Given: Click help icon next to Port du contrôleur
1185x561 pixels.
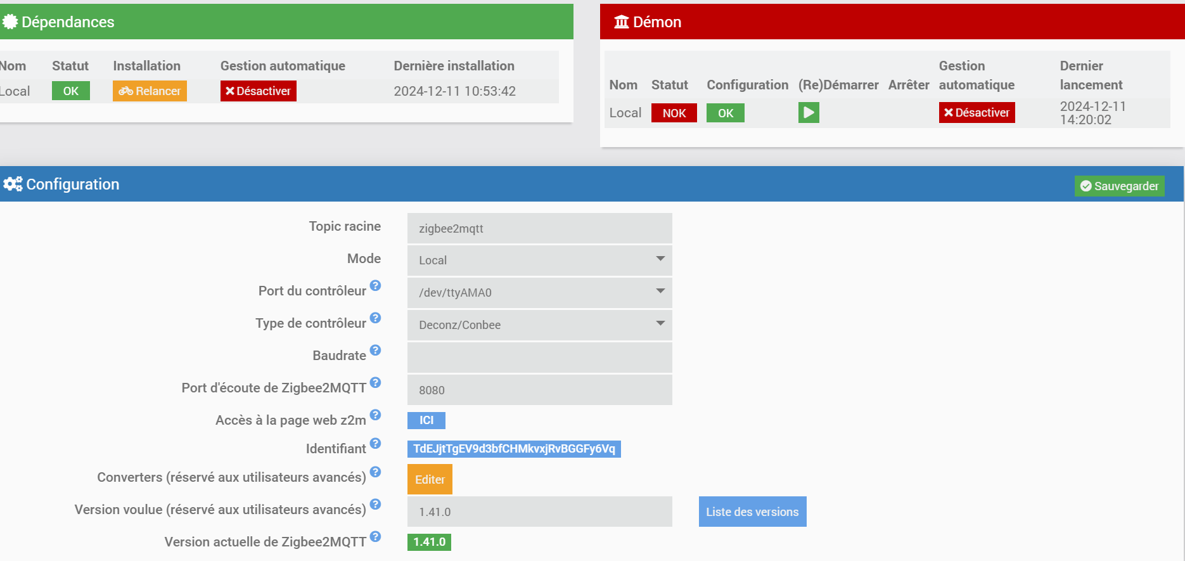Looking at the screenshot, I should (375, 286).
